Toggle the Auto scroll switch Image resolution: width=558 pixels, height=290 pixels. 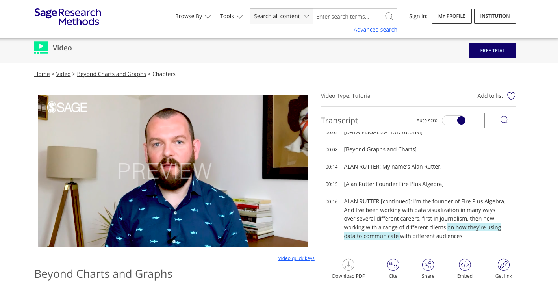click(454, 120)
